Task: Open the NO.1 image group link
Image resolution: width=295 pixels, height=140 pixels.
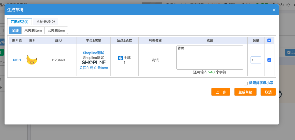Action: pyautogui.click(x=17, y=60)
